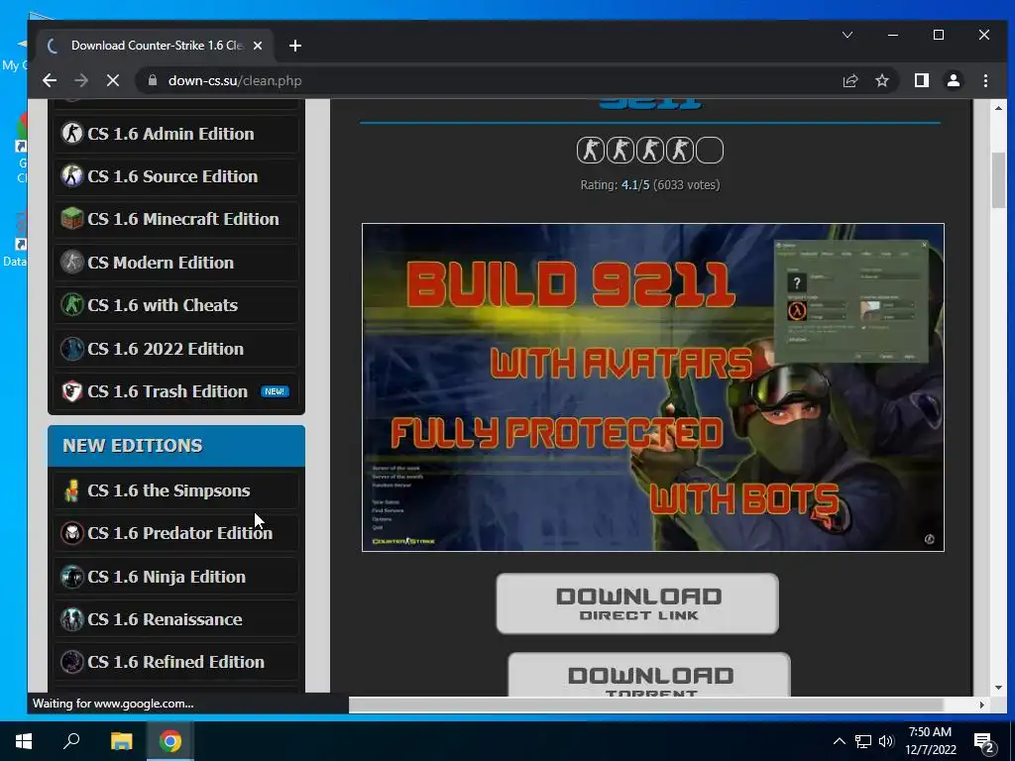Click the Minecraft block icon
This screenshot has height=761, width=1015.
71,219
